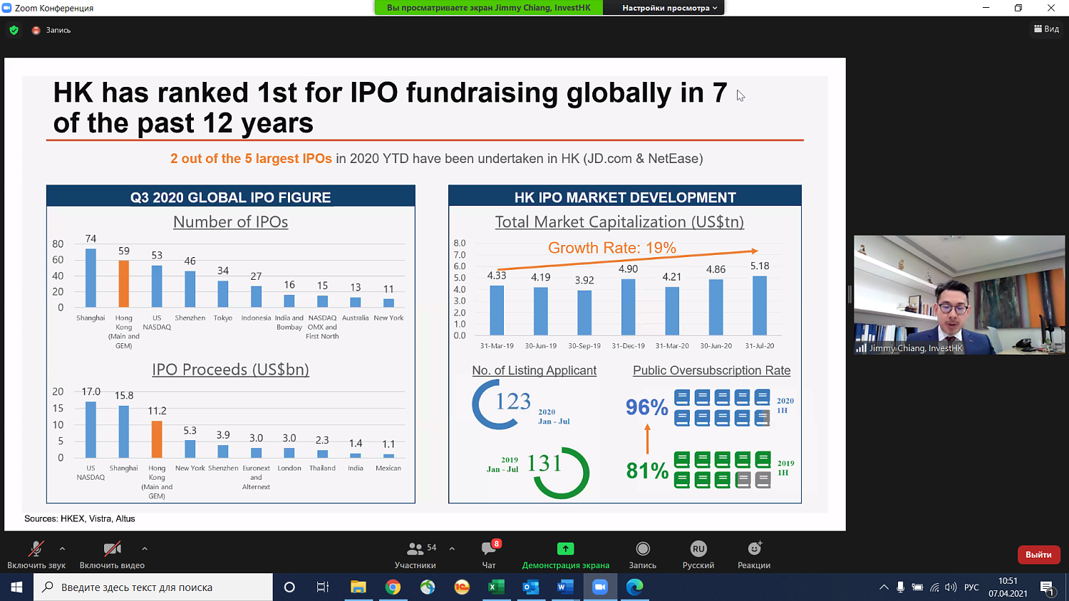
Task: Open Task View on taskbar
Action: 323,587
